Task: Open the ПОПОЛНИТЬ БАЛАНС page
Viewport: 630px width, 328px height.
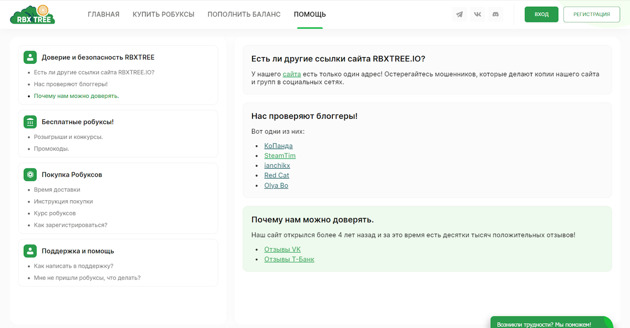Action: tap(244, 14)
